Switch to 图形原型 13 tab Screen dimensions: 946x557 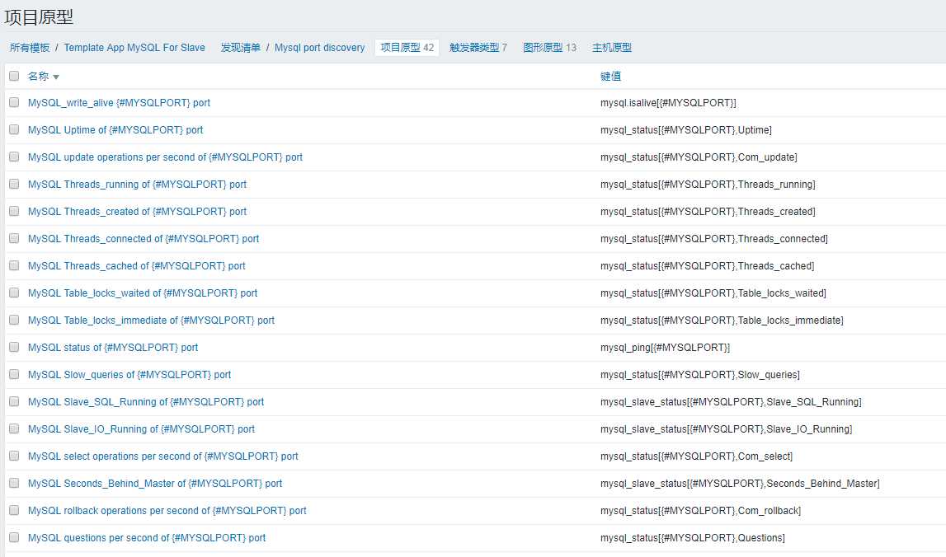pos(549,48)
